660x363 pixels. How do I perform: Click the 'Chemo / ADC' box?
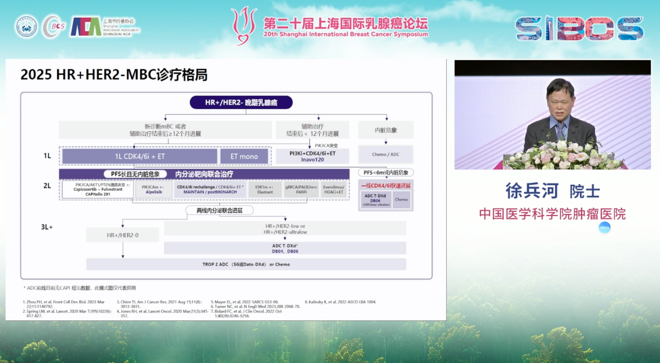385,154
